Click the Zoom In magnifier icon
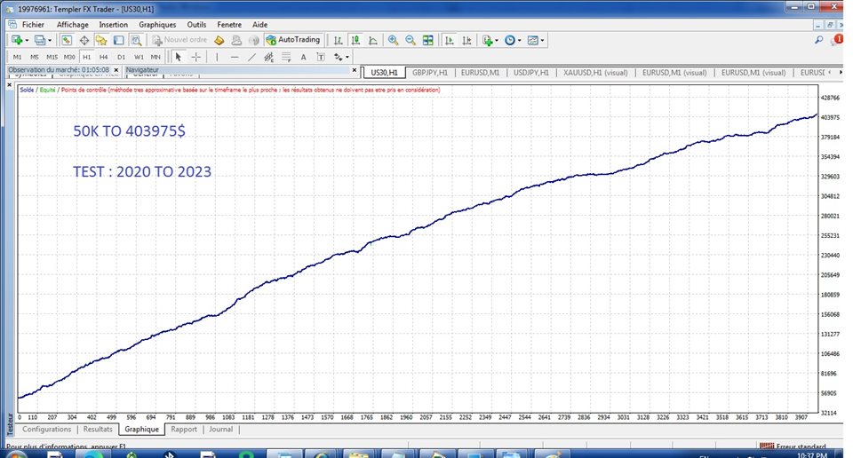 (x=393, y=40)
